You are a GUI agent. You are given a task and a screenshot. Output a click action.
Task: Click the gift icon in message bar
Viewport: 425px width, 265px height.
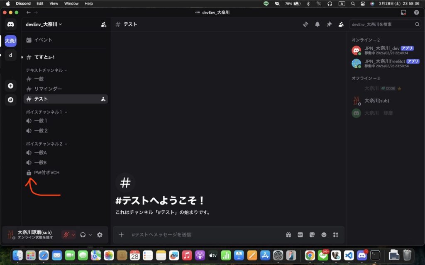[288, 235]
